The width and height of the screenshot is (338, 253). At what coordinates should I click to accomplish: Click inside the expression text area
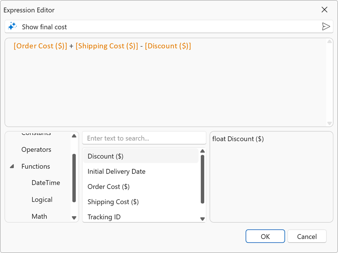169,82
